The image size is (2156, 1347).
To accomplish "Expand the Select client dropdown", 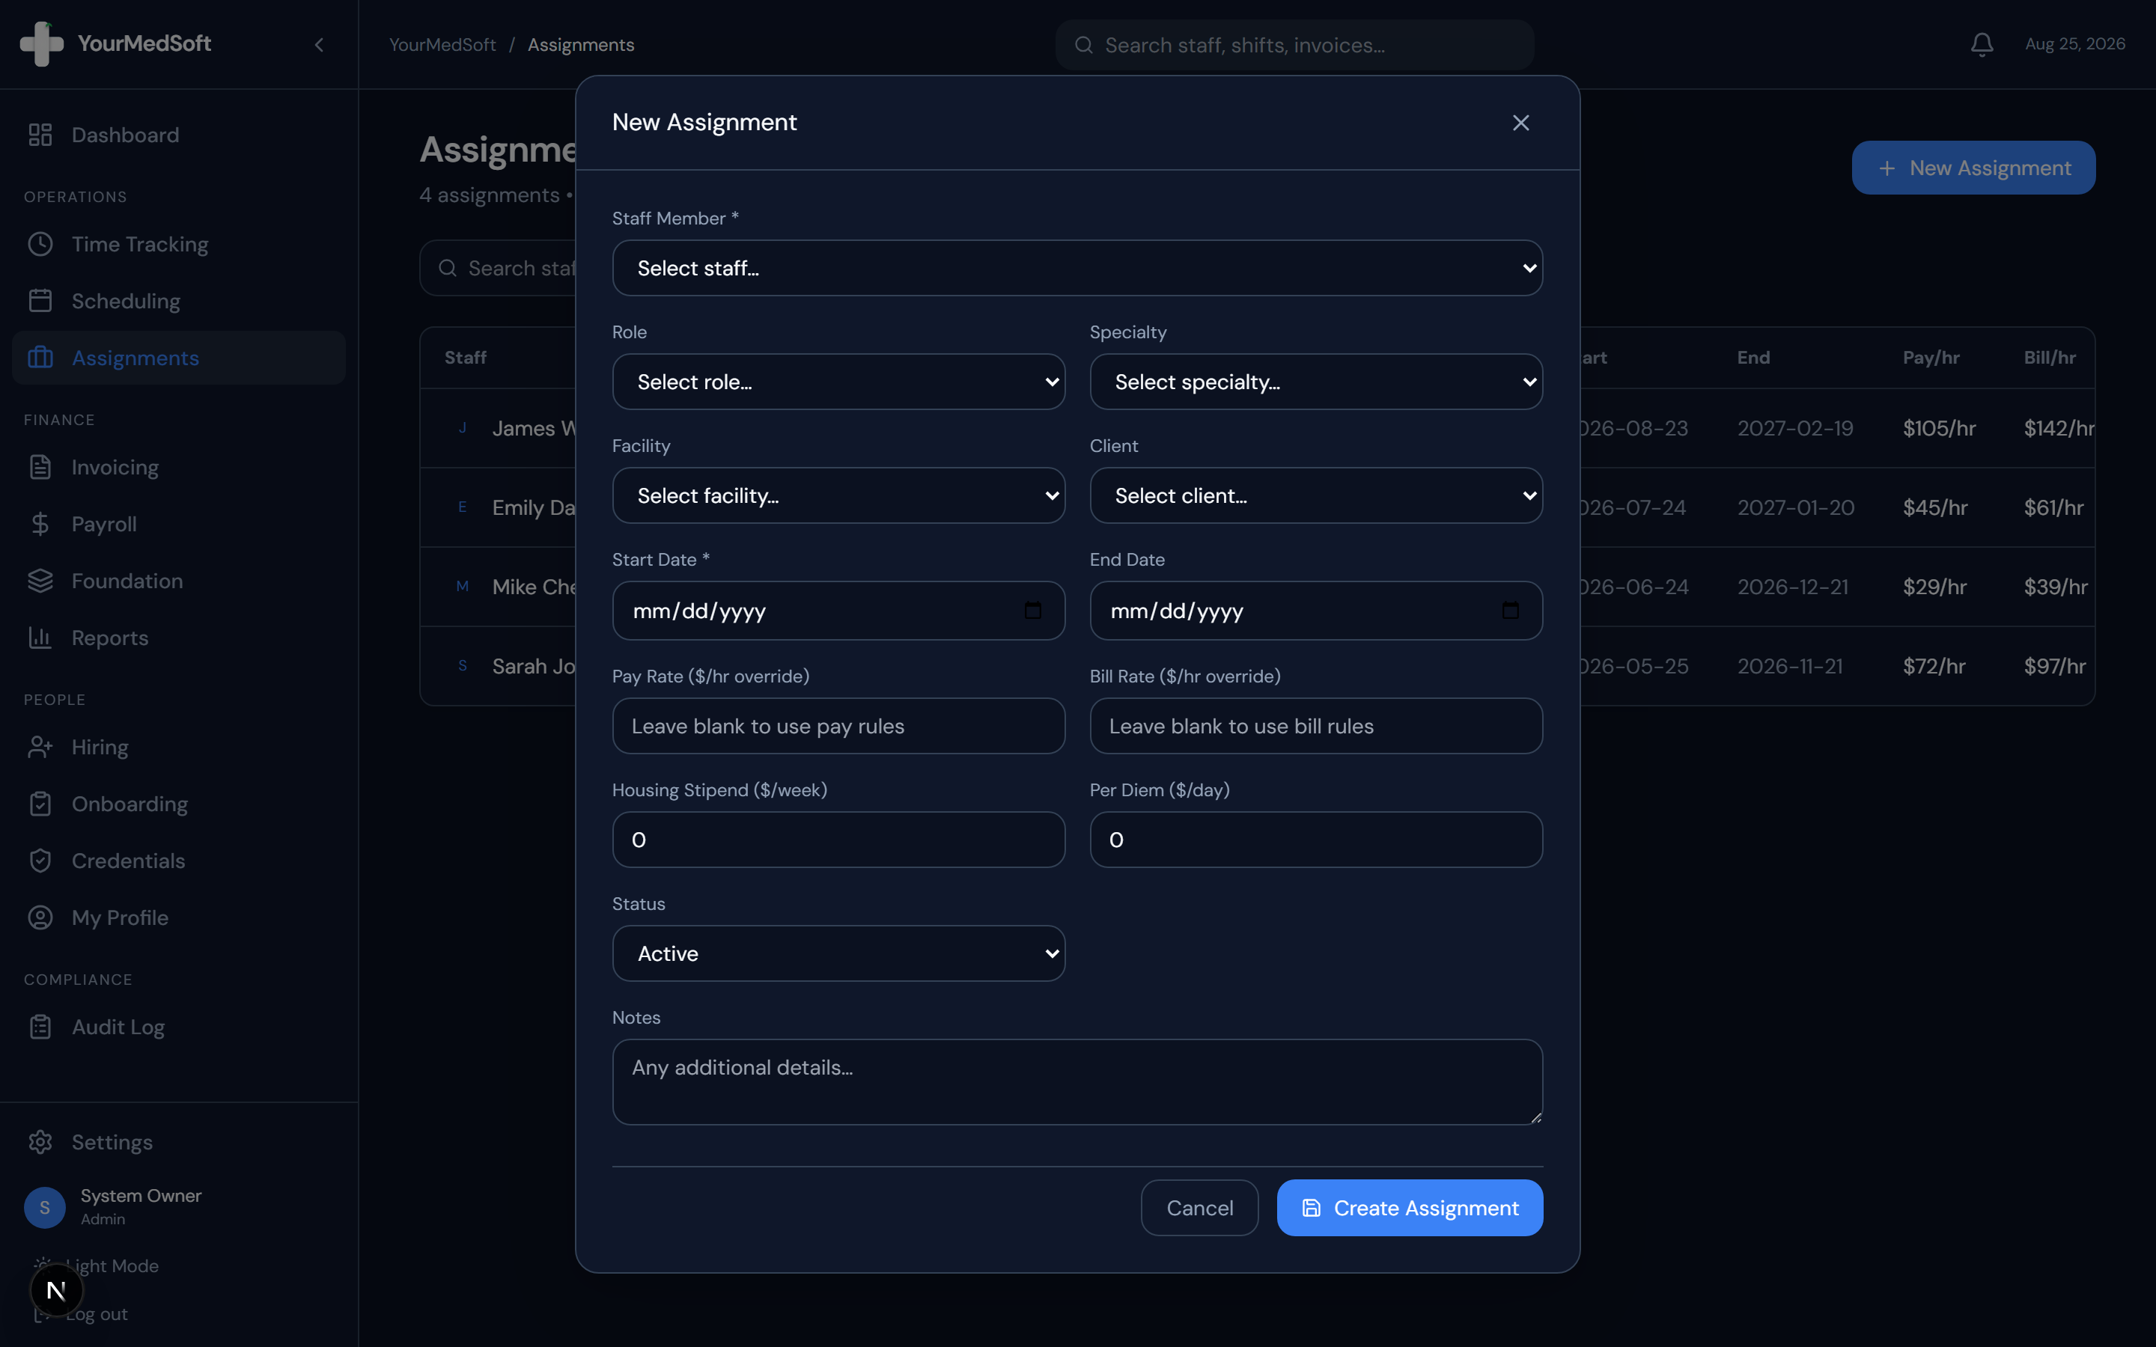I will (1316, 495).
